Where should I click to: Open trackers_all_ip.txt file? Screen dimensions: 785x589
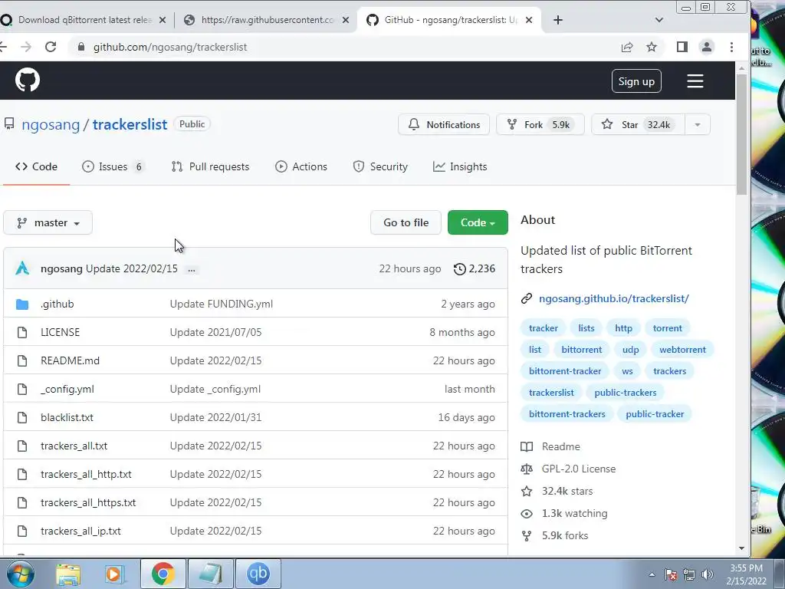[80, 531]
